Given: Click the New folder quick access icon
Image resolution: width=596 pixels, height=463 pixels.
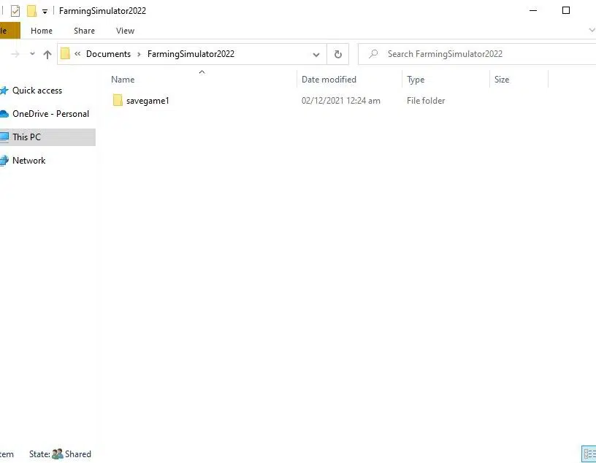Looking at the screenshot, I should pos(32,11).
